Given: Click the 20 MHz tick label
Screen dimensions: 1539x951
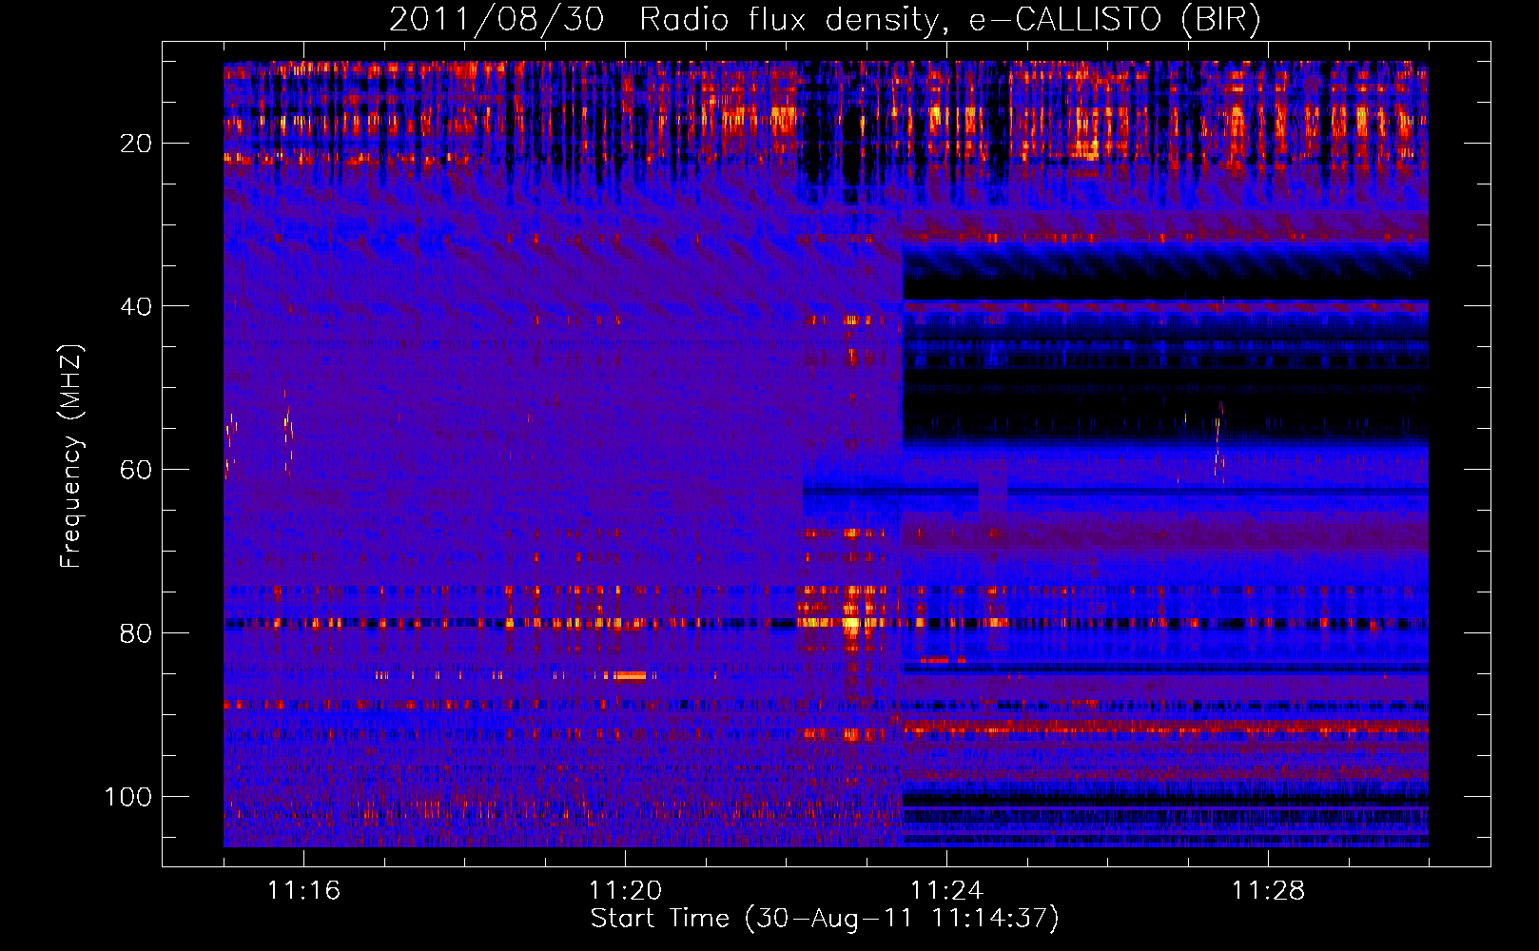Looking at the screenshot, I should coord(135,144).
